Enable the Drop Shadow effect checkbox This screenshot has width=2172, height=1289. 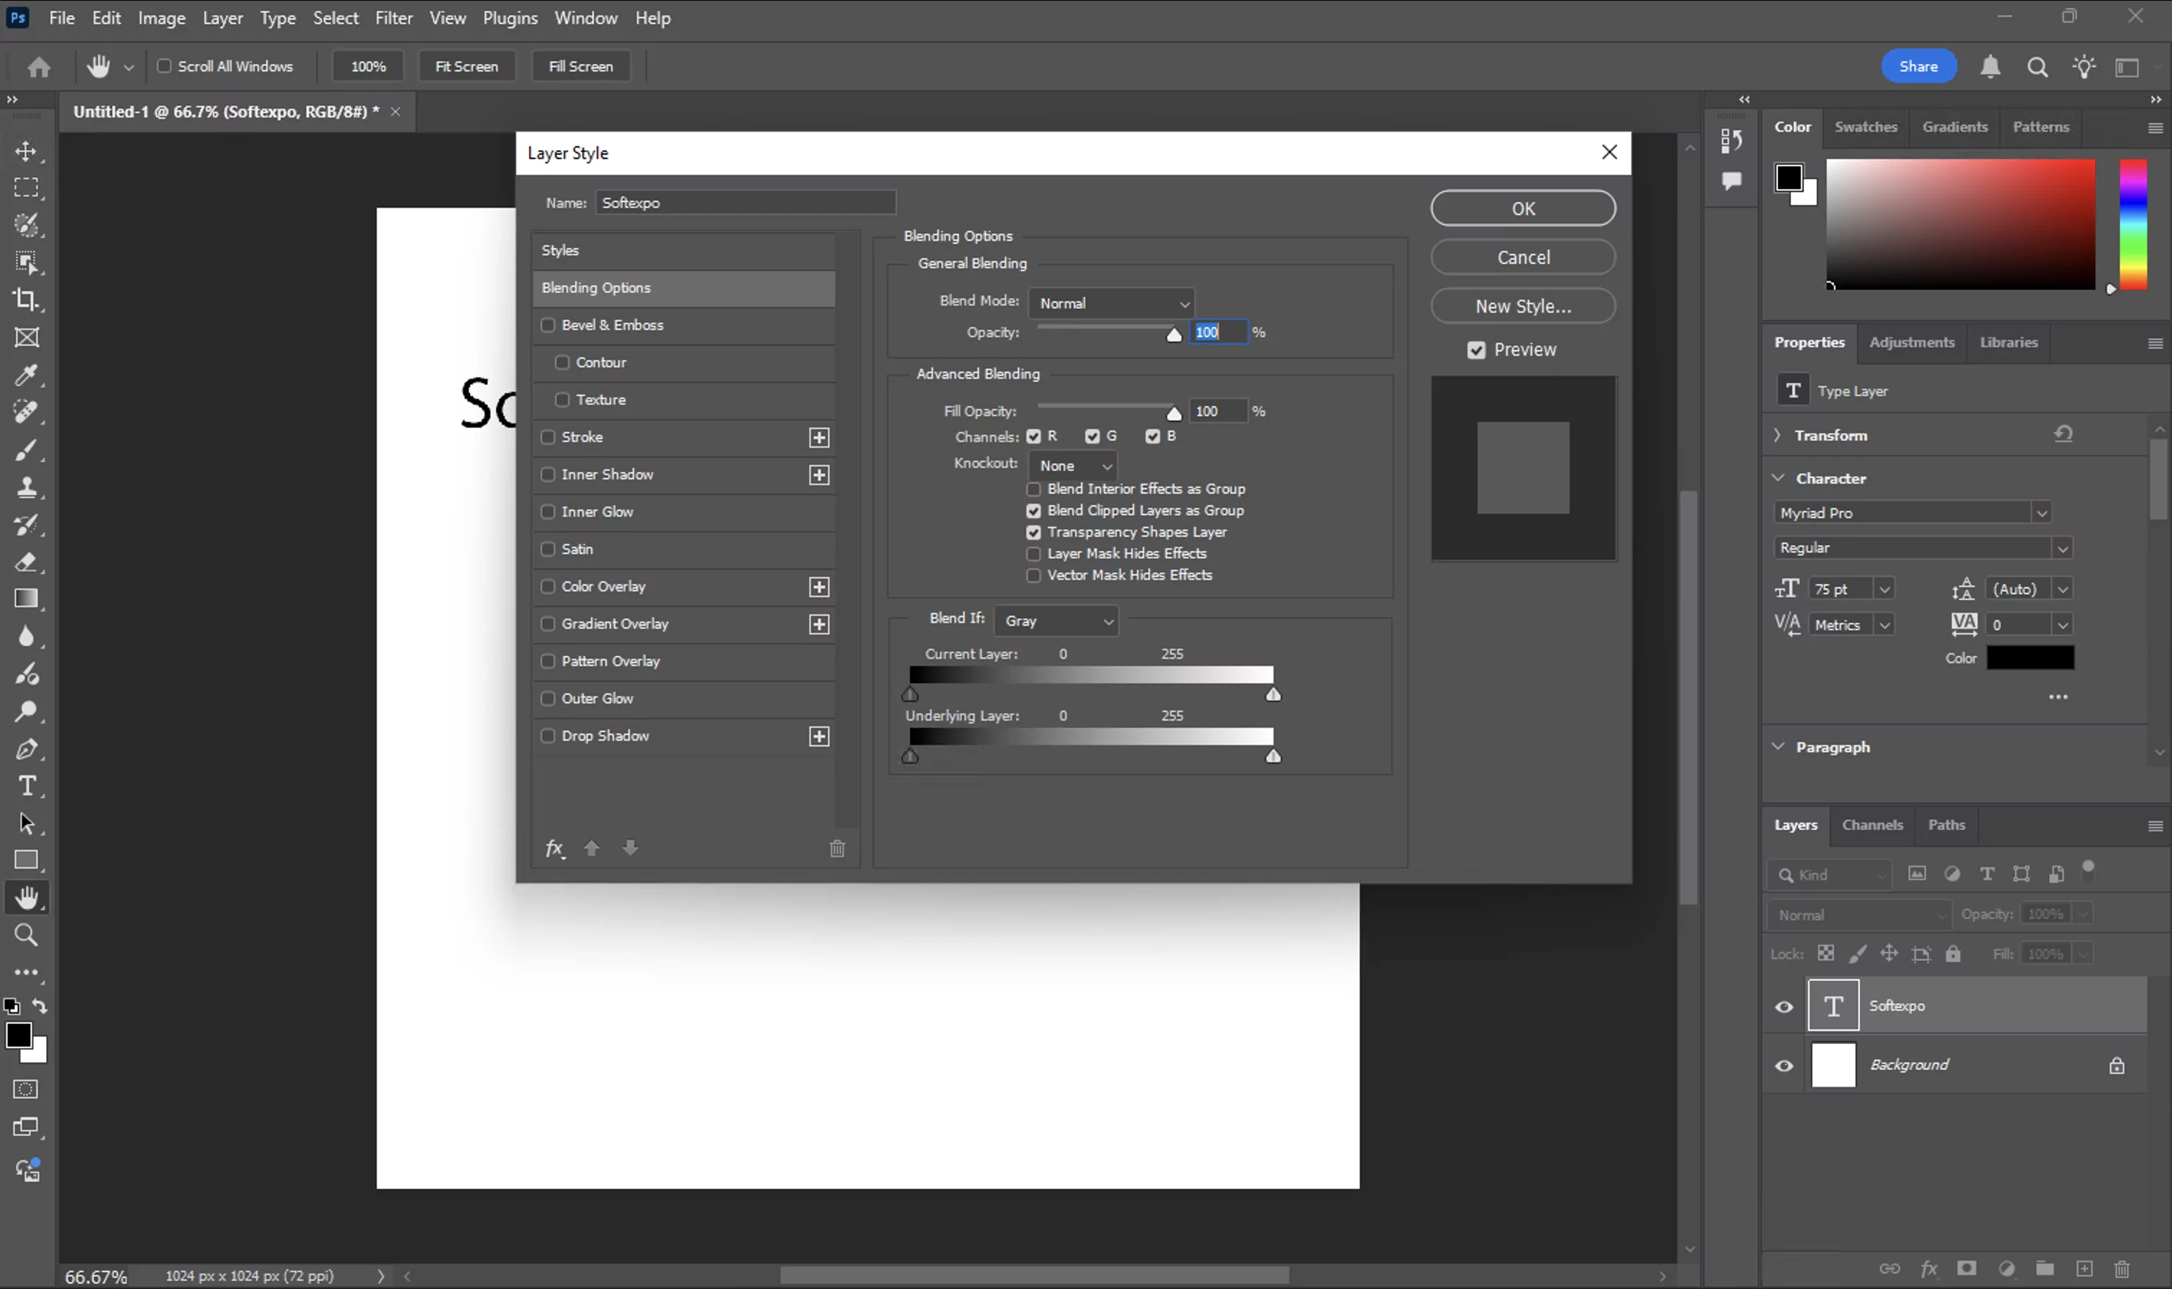(x=548, y=735)
